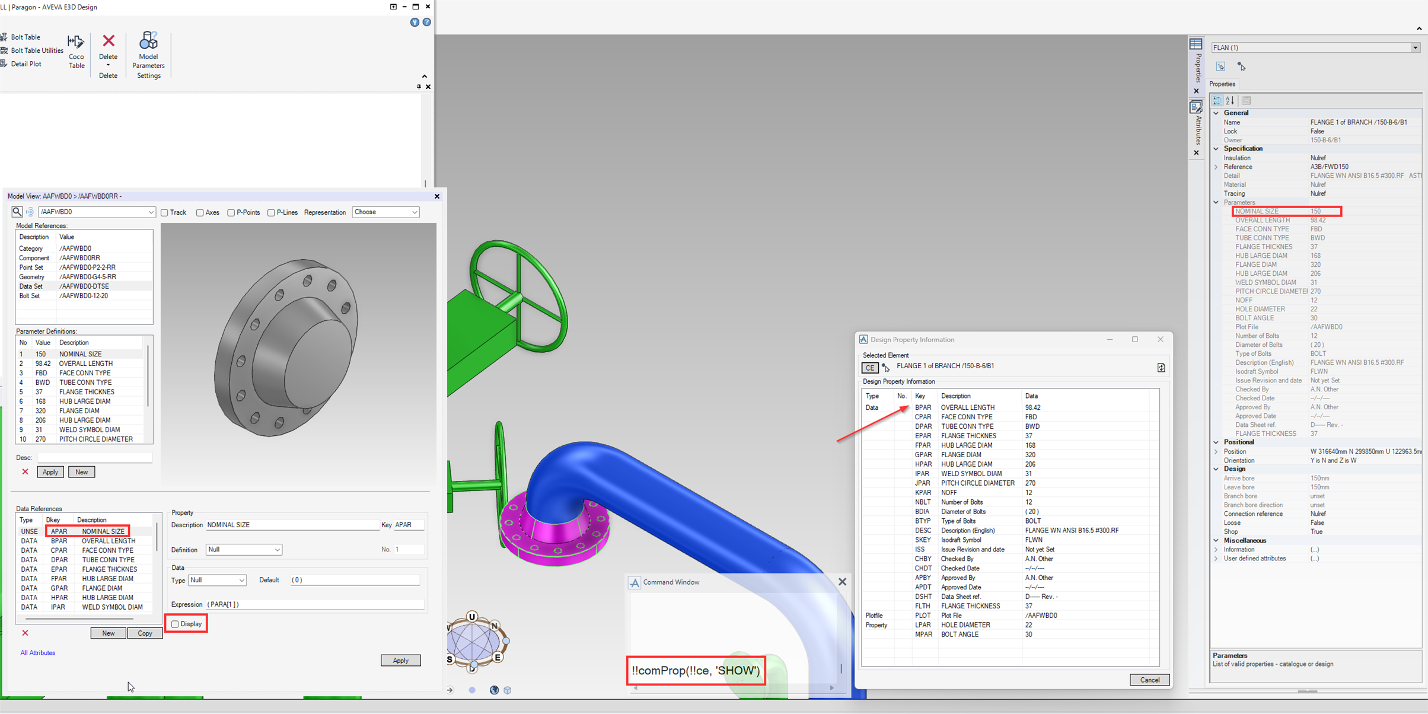Click the export document icon in Design Property Information
Image resolution: width=1428 pixels, height=714 pixels.
1161,368
